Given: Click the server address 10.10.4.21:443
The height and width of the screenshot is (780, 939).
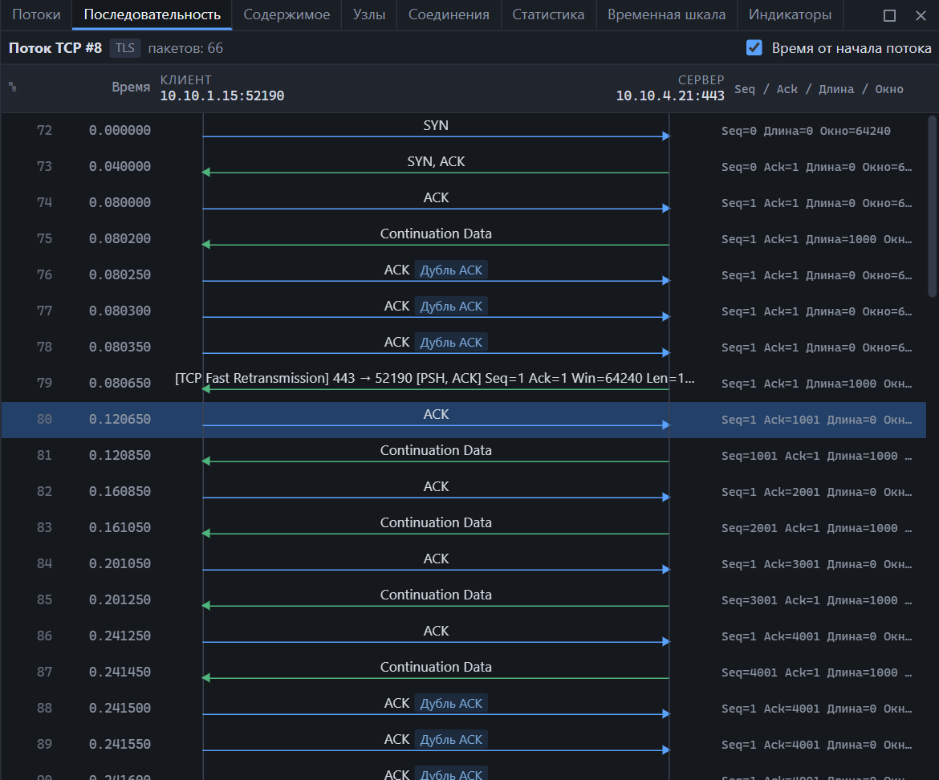Looking at the screenshot, I should [x=670, y=95].
